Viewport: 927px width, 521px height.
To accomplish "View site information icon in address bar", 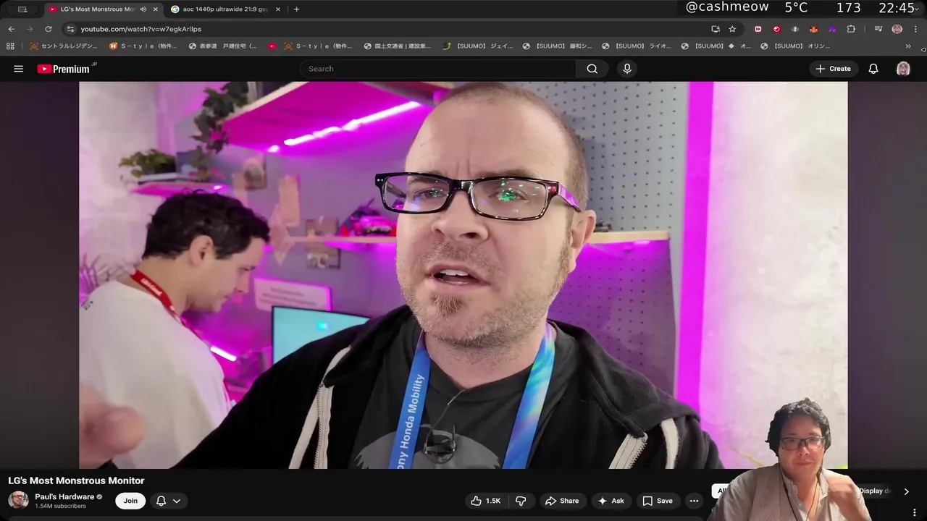I will [70, 29].
